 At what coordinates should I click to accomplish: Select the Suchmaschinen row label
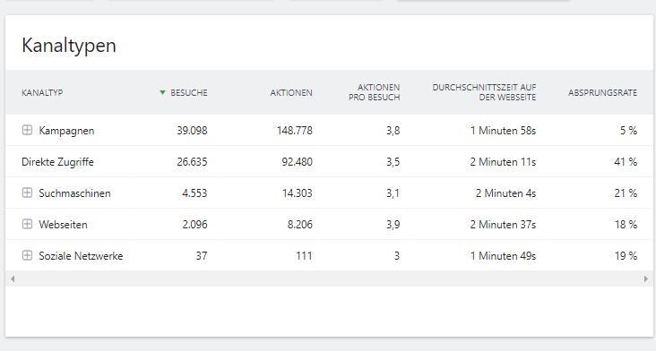(x=75, y=193)
